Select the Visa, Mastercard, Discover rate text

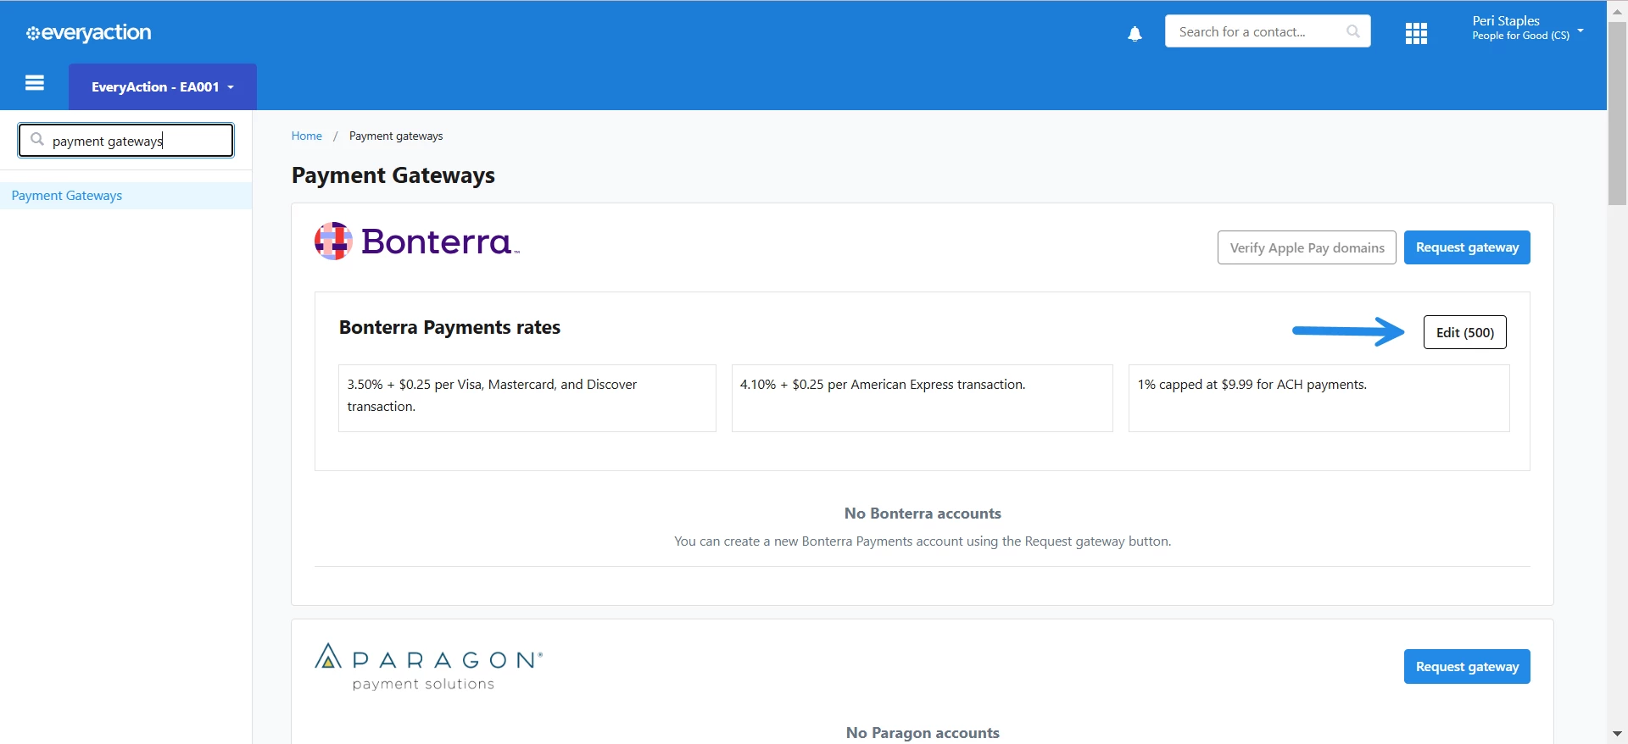(x=492, y=395)
